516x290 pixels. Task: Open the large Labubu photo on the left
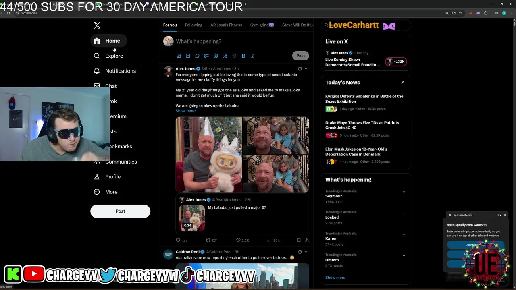pos(208,154)
